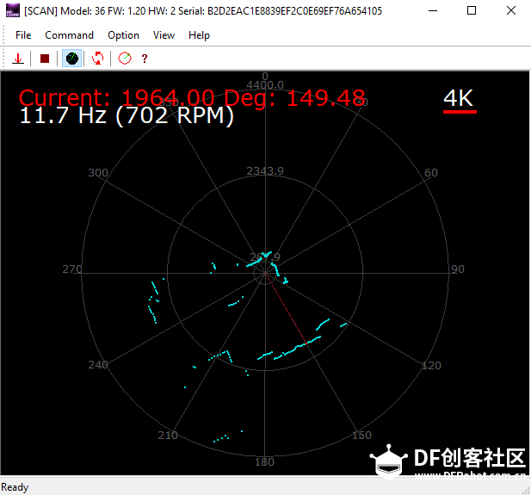Image resolution: width=531 pixels, height=495 pixels.
Task: Maximize the SCAN window
Action: 472,10
